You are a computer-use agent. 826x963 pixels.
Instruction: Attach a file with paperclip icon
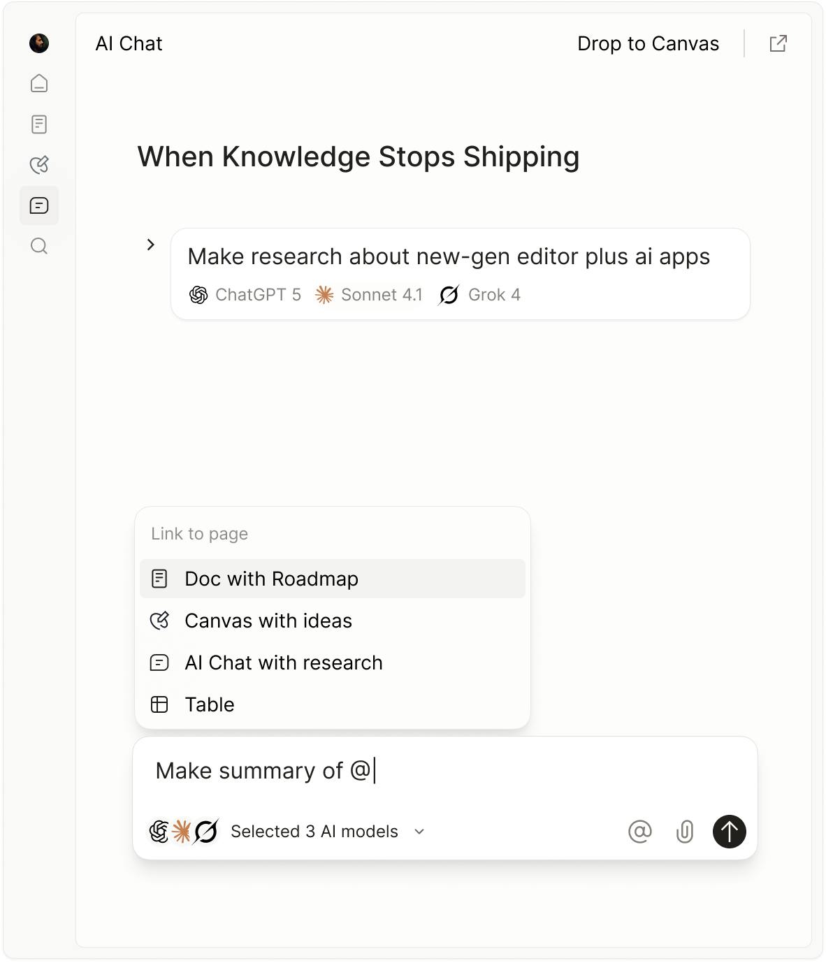(685, 832)
